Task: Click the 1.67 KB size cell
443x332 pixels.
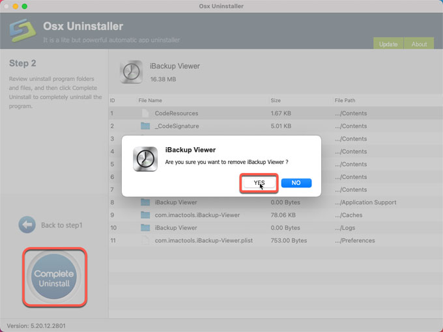Action: pos(281,113)
